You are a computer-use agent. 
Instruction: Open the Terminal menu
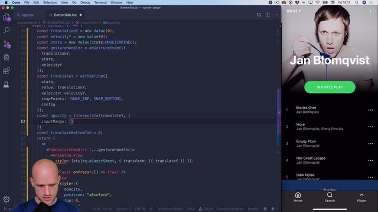click(x=100, y=2)
